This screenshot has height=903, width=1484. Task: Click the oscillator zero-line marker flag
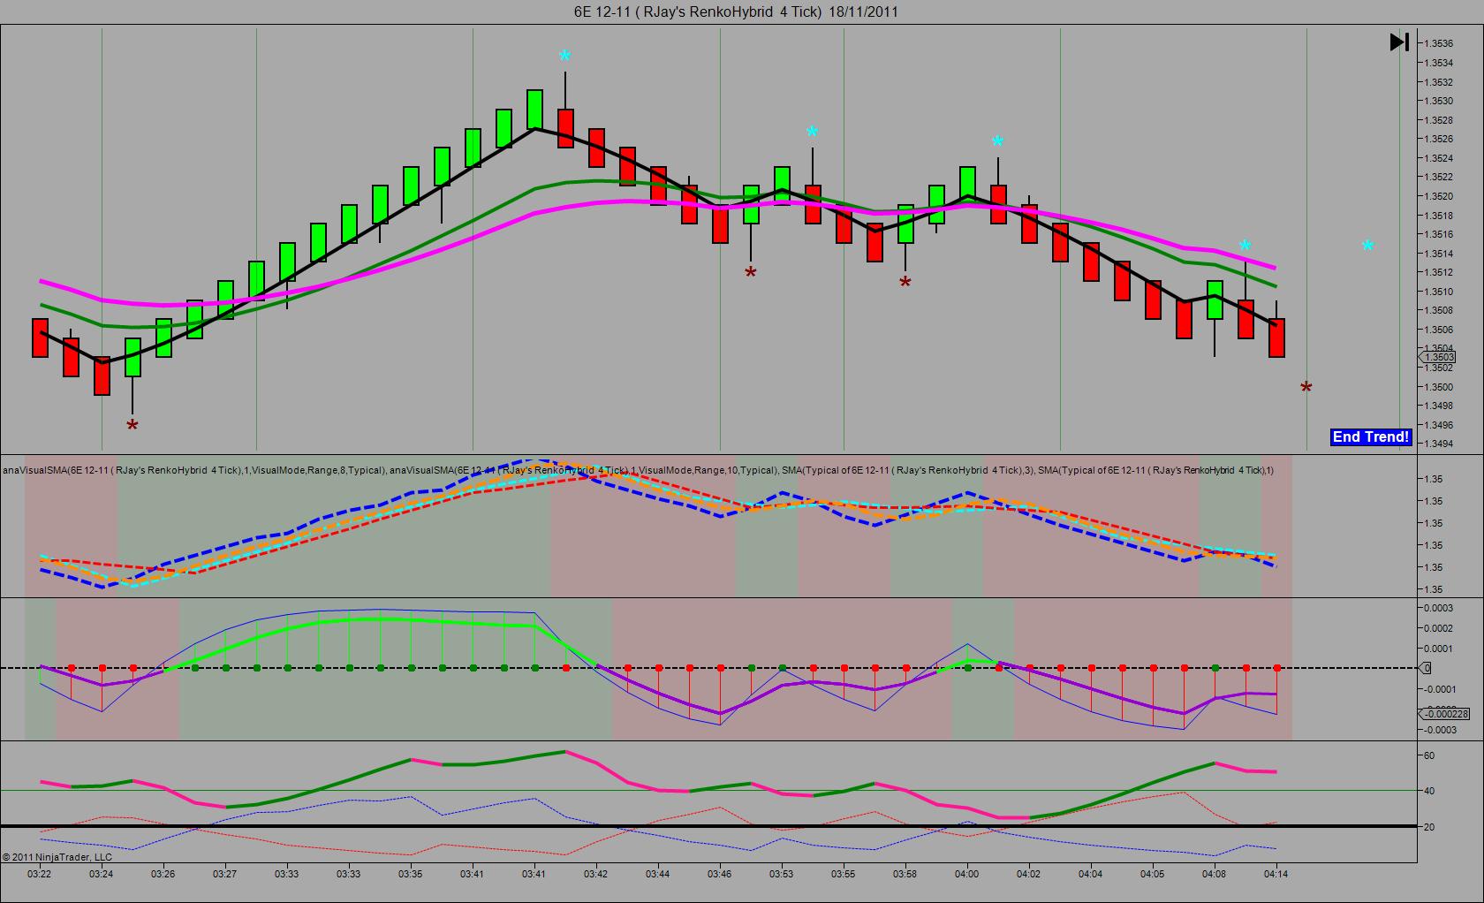1424,668
